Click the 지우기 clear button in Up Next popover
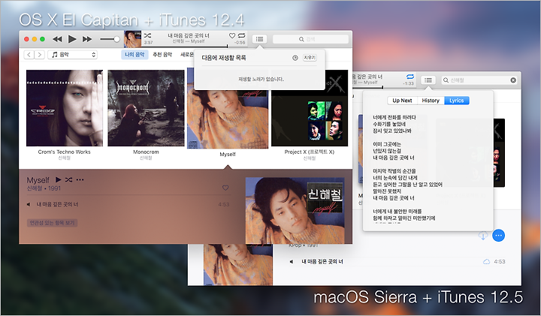The image size is (541, 316). [310, 58]
